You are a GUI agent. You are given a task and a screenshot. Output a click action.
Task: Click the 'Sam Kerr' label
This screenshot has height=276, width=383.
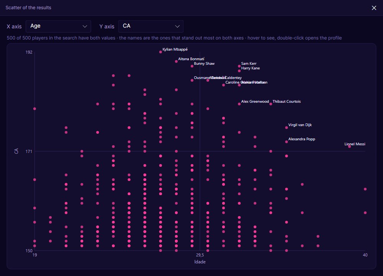[x=249, y=64]
